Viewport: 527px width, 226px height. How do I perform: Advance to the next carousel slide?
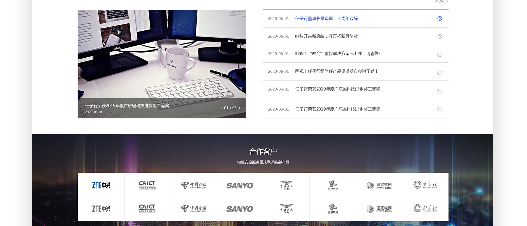[239, 108]
